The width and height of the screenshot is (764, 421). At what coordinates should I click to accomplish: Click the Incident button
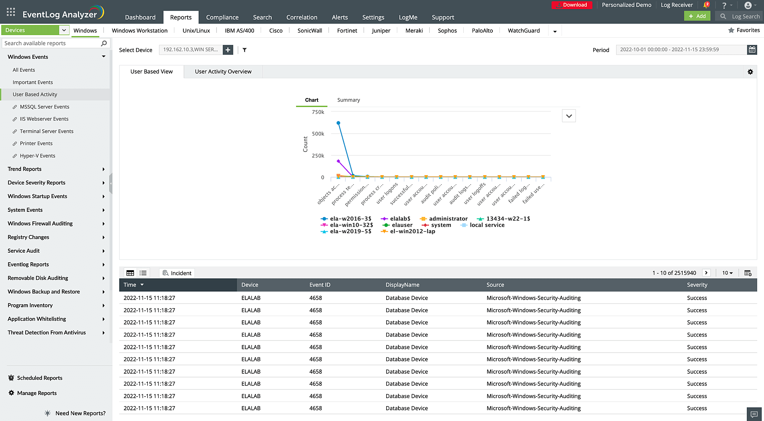177,273
